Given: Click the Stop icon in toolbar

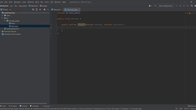Looking at the screenshot, I should pyautogui.click(x=187, y=6).
